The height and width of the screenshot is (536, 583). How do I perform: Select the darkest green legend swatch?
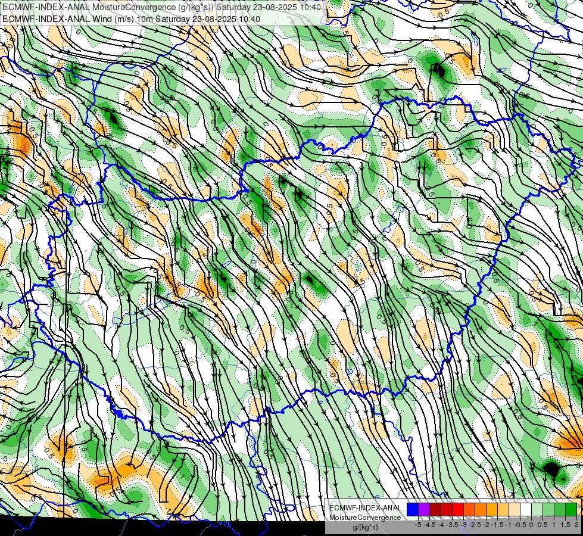click(570, 509)
